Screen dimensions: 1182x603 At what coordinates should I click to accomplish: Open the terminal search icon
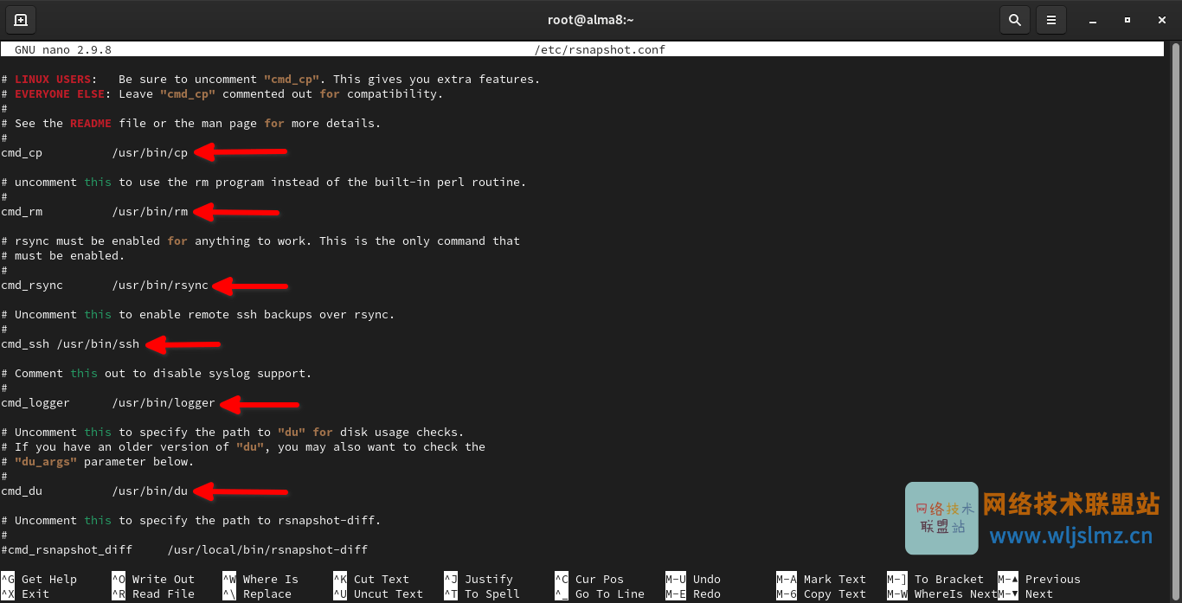(1014, 19)
